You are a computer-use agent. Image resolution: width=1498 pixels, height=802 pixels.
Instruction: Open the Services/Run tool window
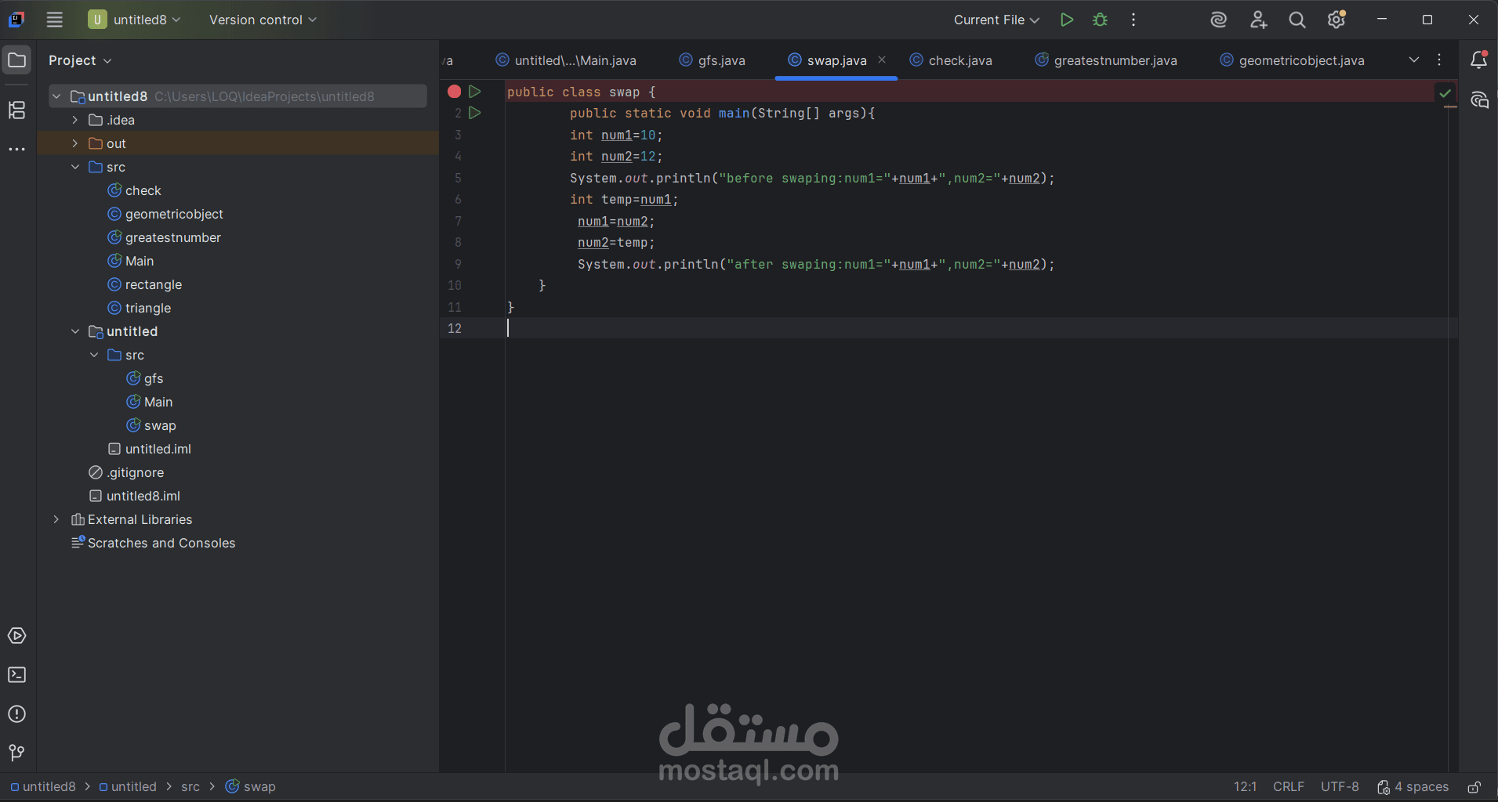click(16, 636)
